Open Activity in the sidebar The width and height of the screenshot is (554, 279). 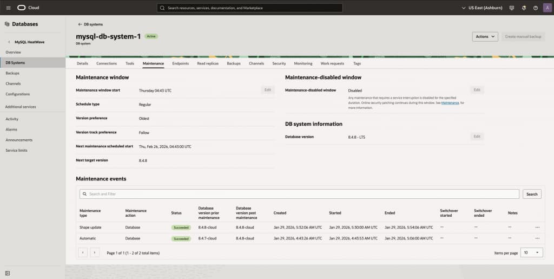tap(12, 119)
